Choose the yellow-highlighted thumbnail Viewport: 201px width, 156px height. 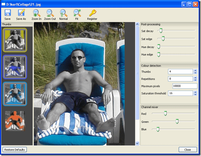pos(15,40)
